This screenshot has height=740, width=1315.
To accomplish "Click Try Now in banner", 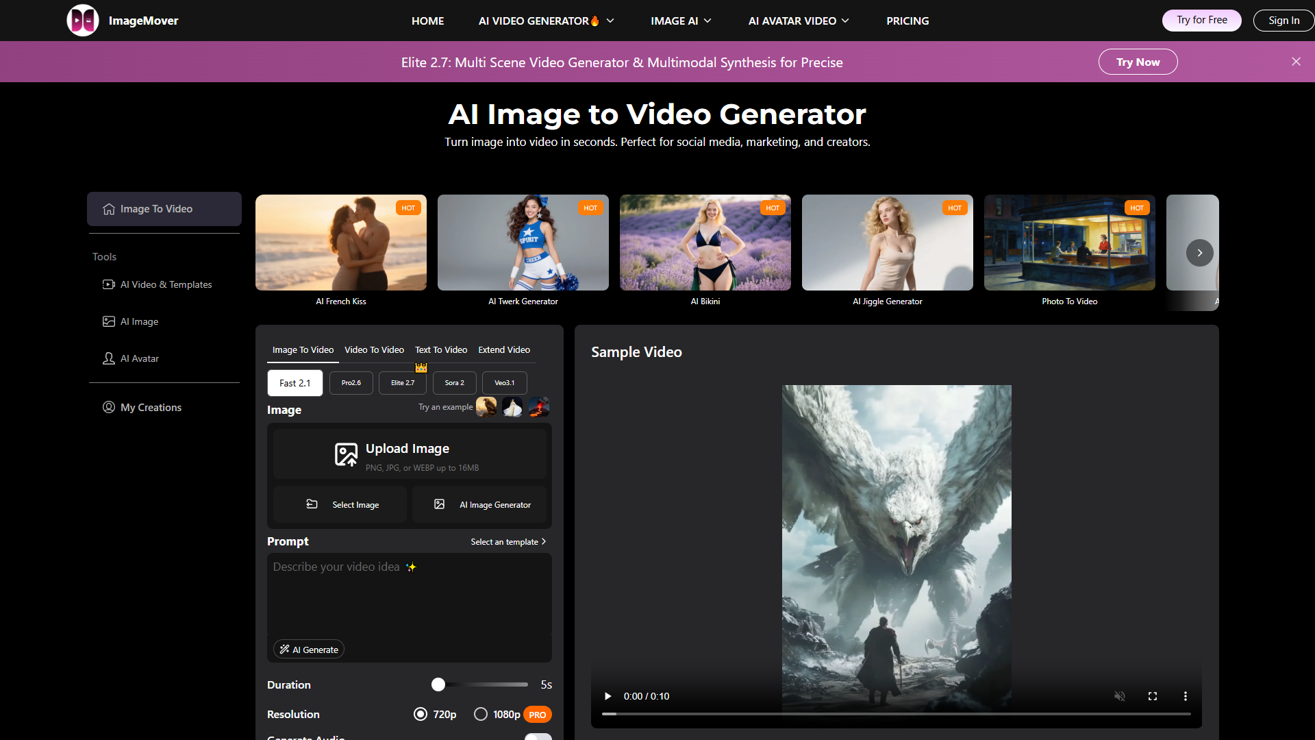I will click(1138, 62).
